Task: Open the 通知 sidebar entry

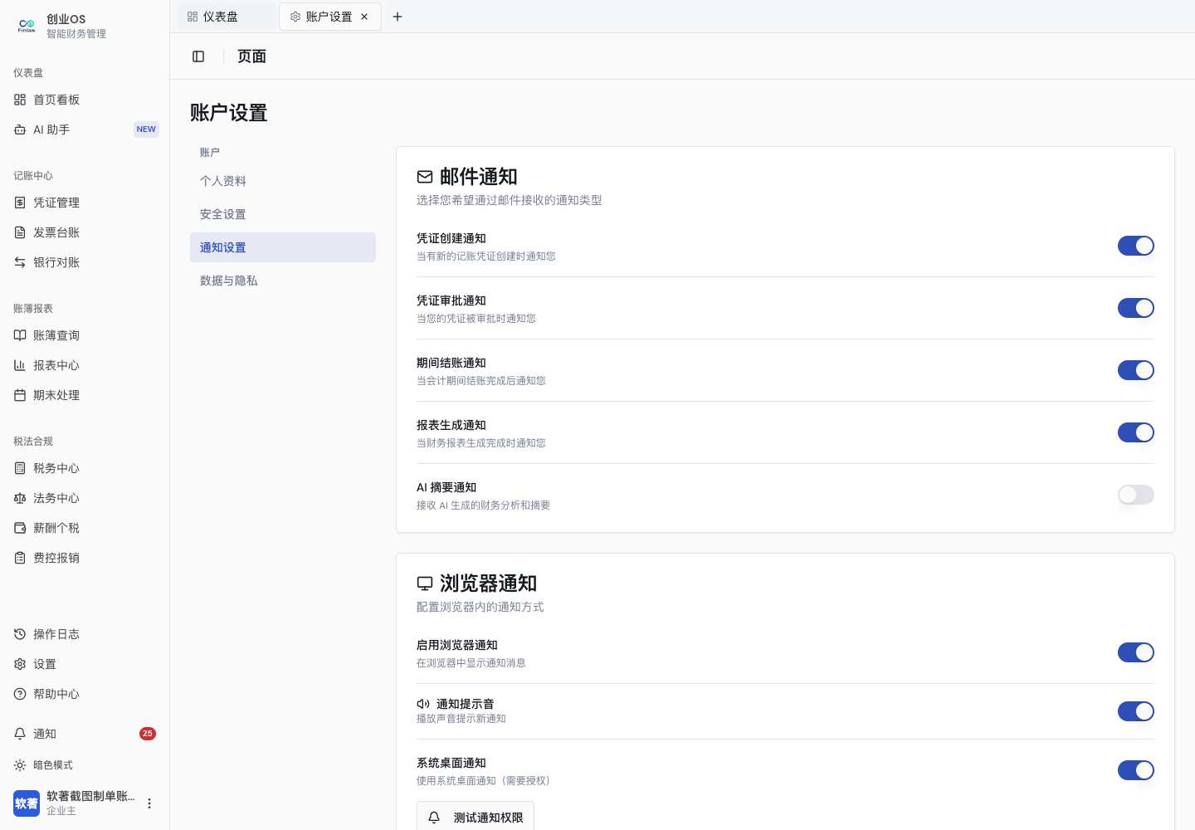Action: coord(85,734)
